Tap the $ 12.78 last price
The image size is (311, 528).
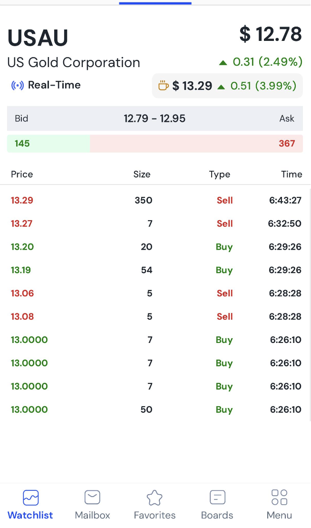coord(271,34)
